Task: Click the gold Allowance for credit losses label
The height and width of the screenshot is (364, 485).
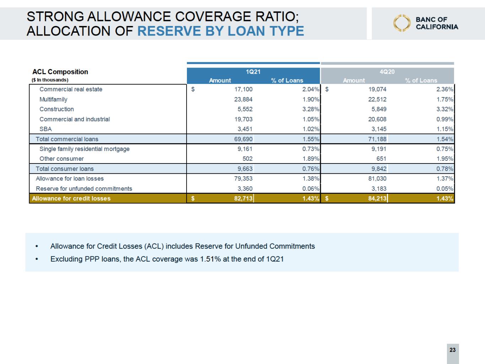Action: pyautogui.click(x=71, y=198)
